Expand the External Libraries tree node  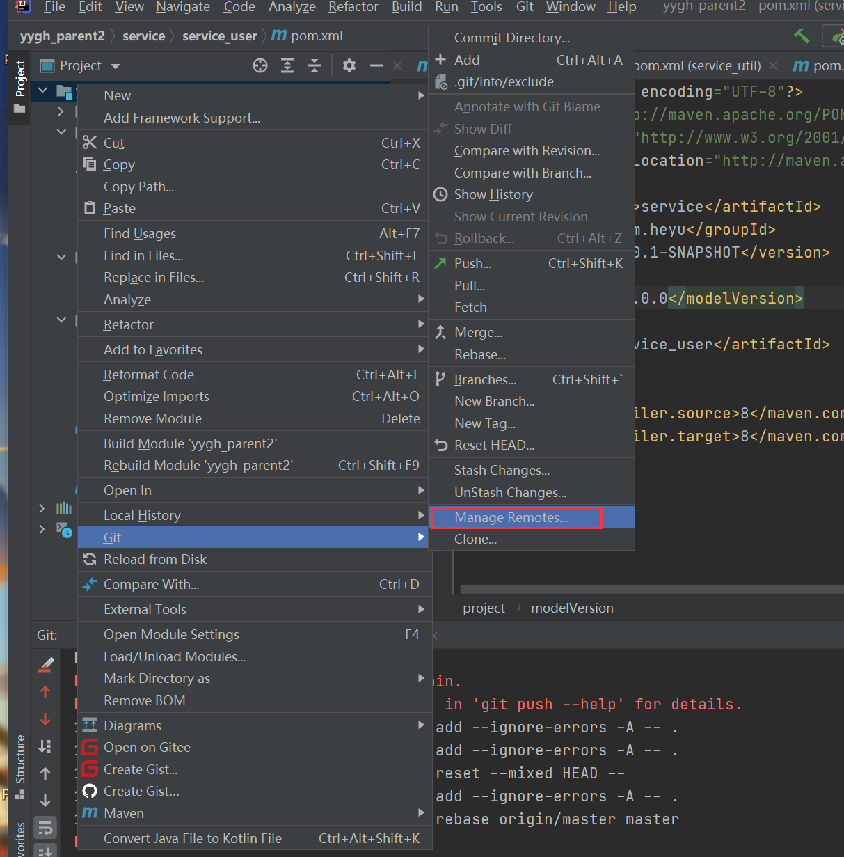click(42, 508)
